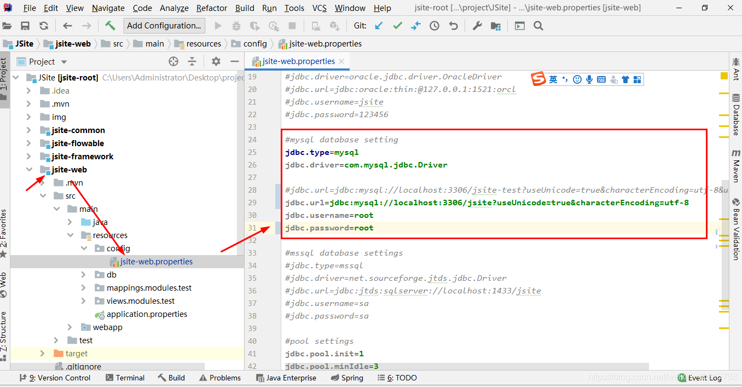
Task: Click editor line containing jdbc.type=mysql
Action: (x=322, y=152)
